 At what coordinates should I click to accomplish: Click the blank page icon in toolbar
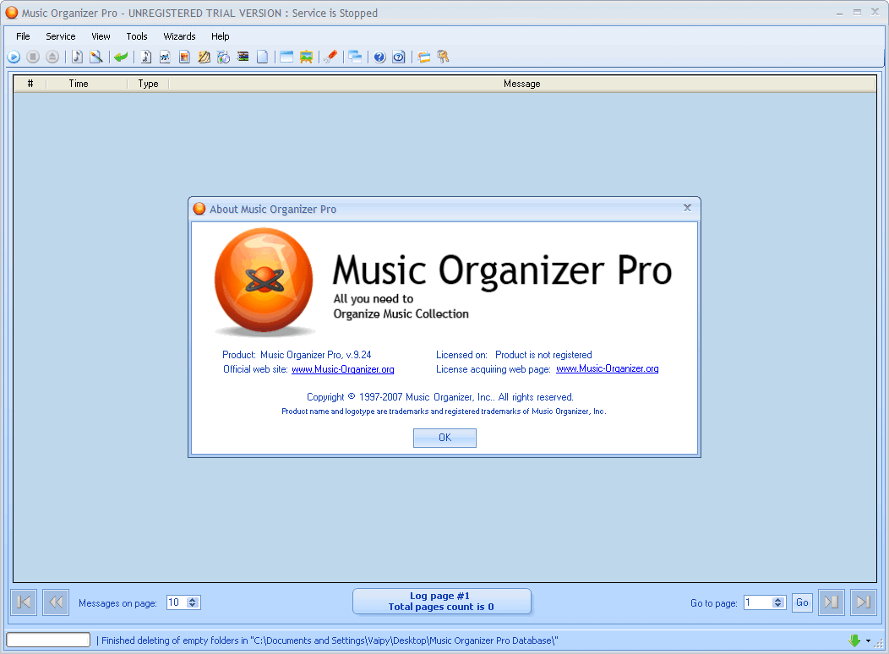[262, 57]
